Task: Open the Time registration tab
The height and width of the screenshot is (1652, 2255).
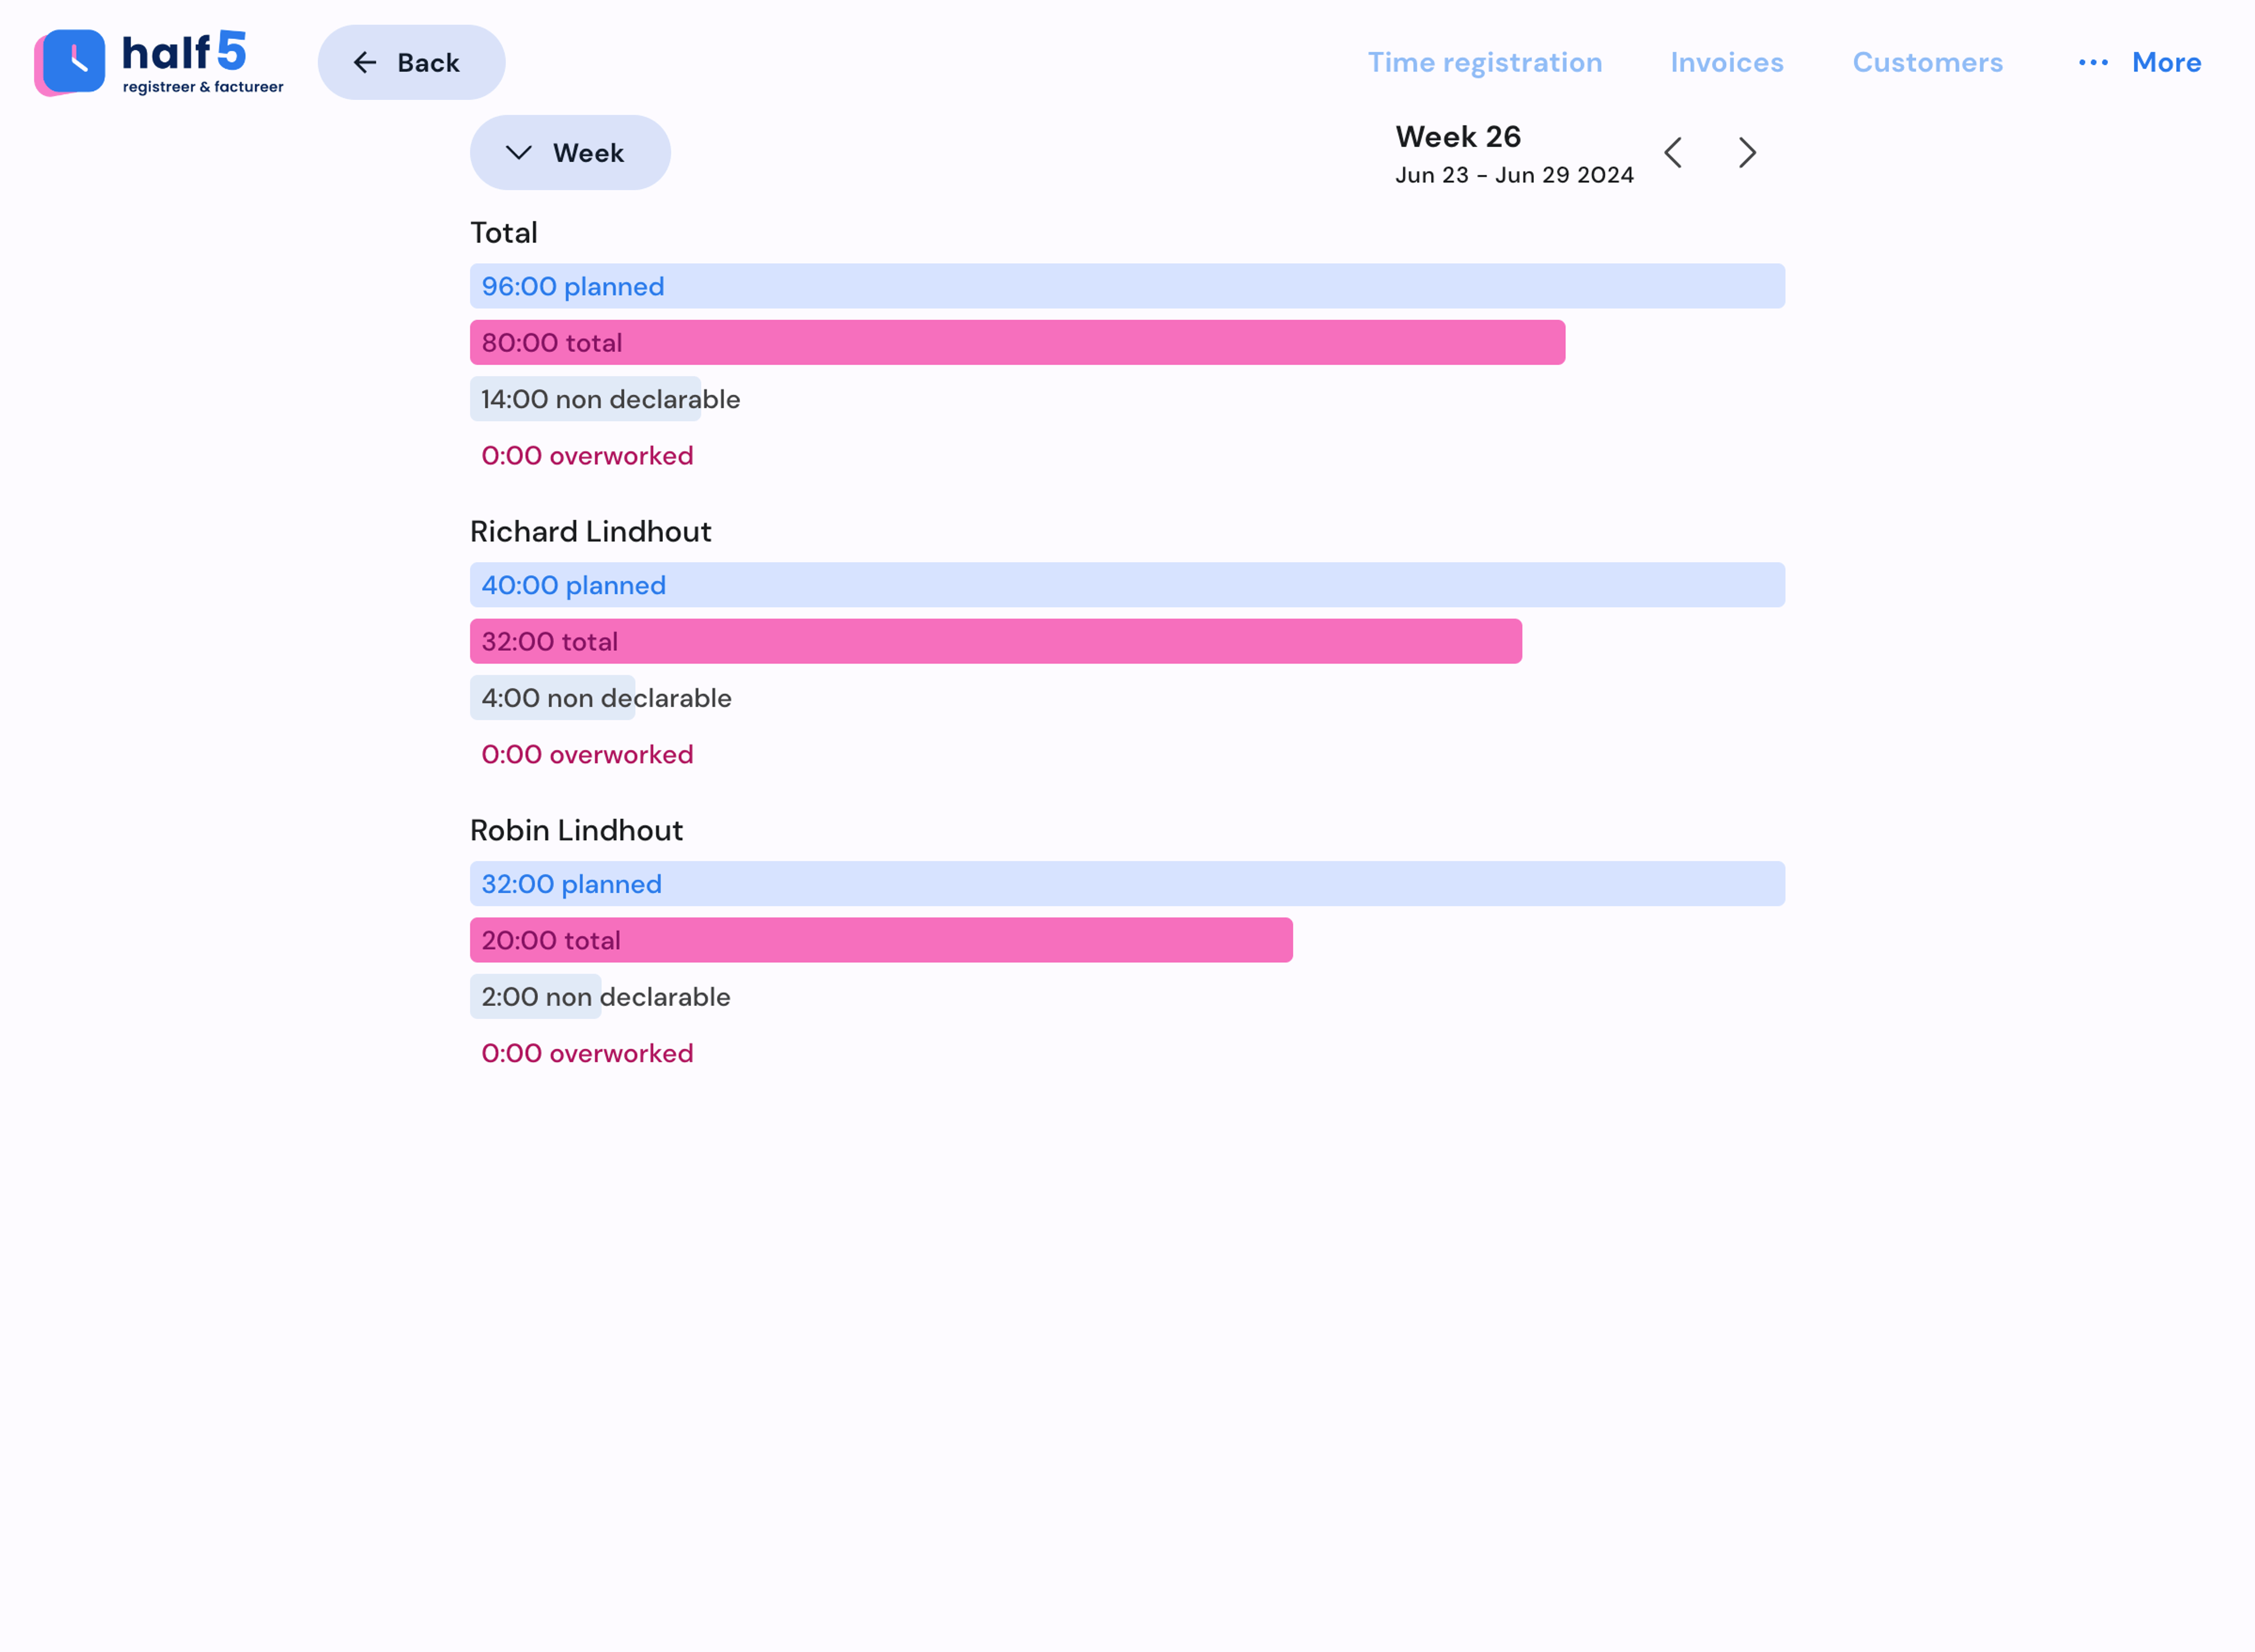Action: point(1484,63)
